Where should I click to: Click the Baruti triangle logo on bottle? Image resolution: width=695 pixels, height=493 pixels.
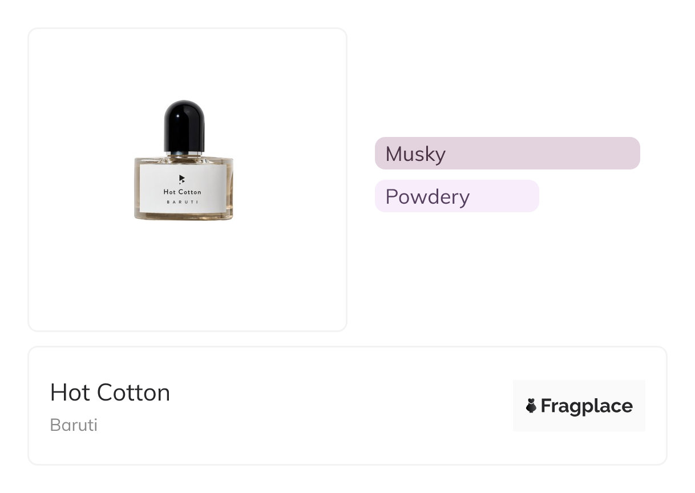[181, 179]
